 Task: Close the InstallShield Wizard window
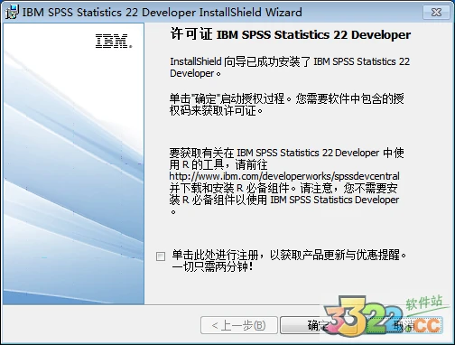pos(436,13)
